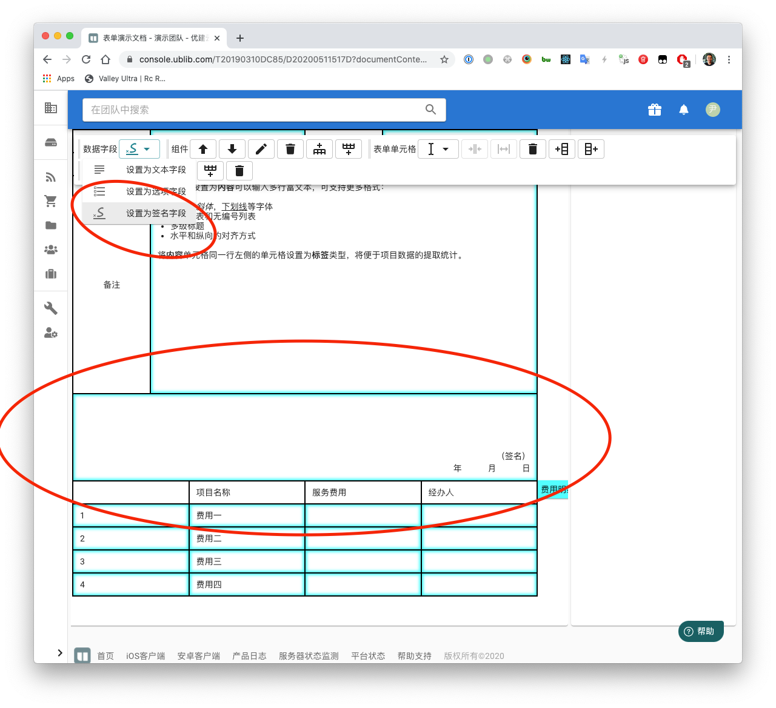Open the 产品日志 footer link
Image resolution: width=776 pixels, height=708 pixels.
tap(249, 656)
